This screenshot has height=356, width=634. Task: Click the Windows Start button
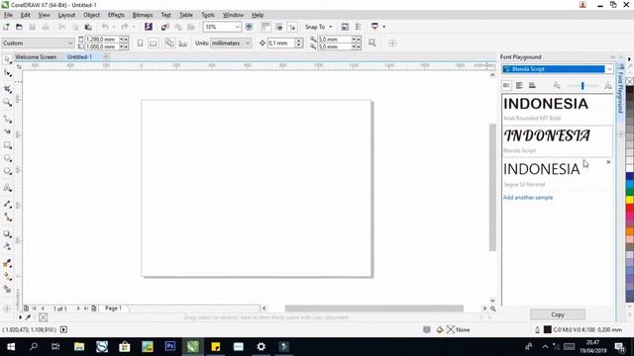point(11,346)
